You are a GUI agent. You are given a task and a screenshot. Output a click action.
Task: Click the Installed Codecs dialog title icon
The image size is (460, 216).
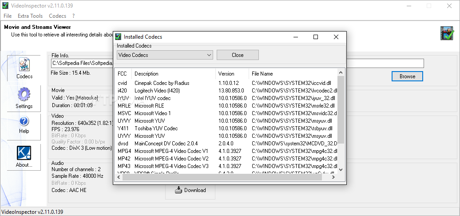click(118, 37)
